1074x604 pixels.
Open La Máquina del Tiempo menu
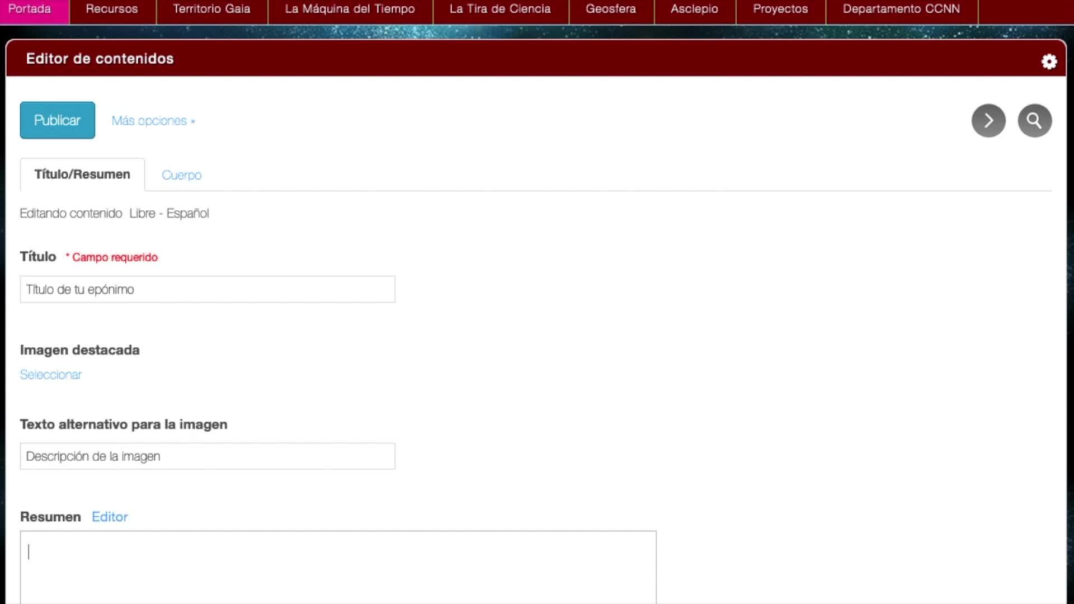click(350, 9)
